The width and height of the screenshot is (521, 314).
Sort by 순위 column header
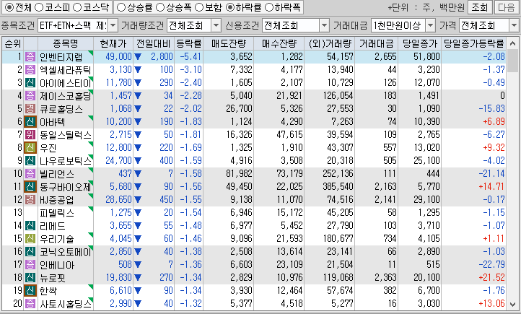pos(12,43)
